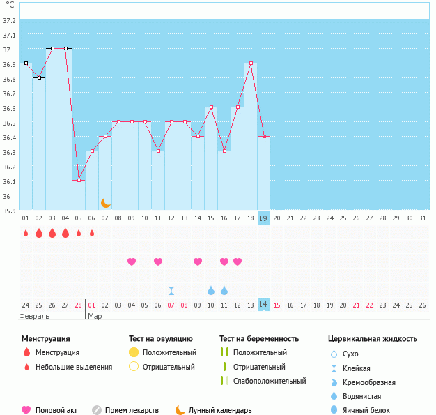
Task: Click the Слабоположительный pregnancy test legend label
Action: click(269, 381)
